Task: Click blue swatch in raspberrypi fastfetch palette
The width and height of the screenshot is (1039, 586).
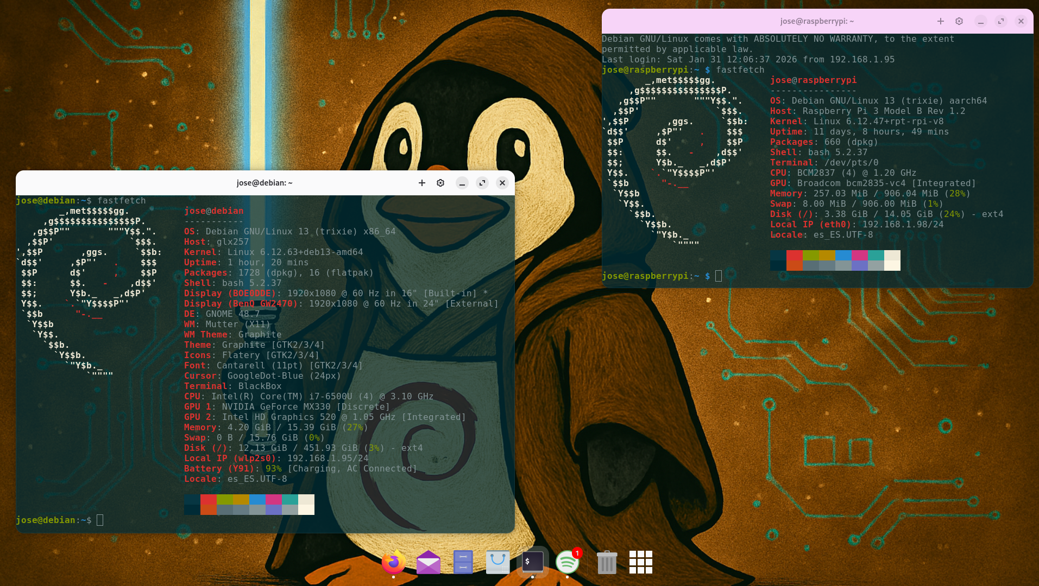Action: point(843,255)
